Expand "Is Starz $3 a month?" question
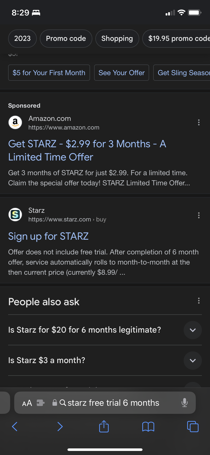The height and width of the screenshot is (455, 210). [193, 361]
